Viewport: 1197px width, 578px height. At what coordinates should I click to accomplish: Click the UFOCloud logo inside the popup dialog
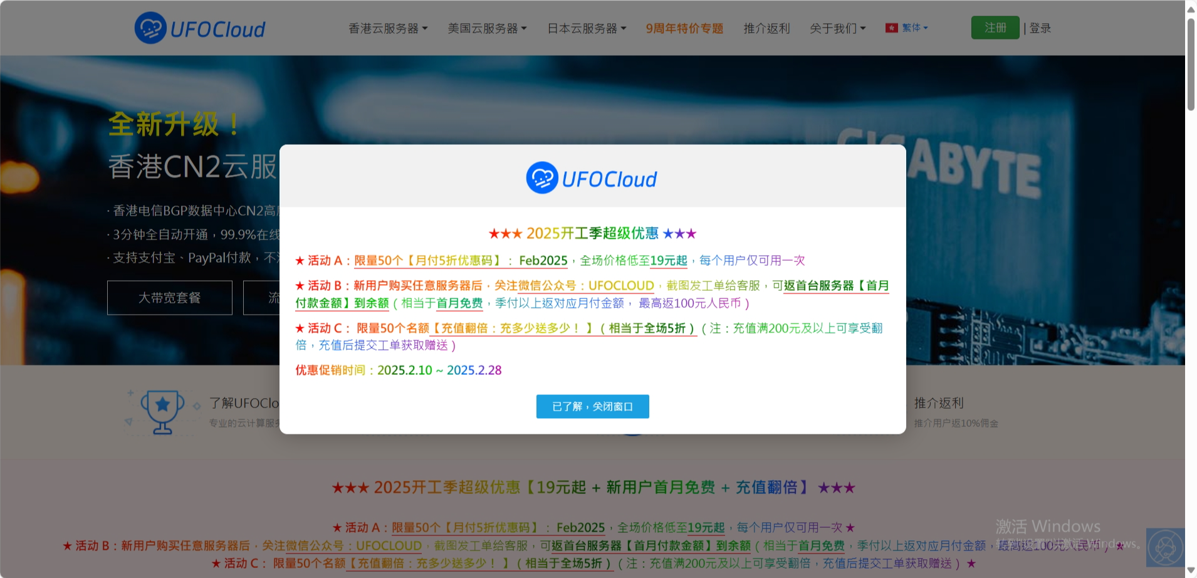592,177
